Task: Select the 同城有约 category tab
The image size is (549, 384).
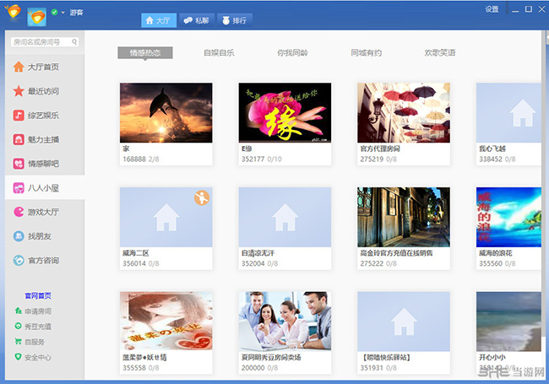Action: click(367, 52)
